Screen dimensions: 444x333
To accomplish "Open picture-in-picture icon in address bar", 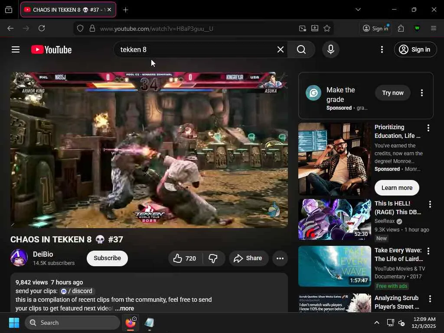I will tap(302, 28).
